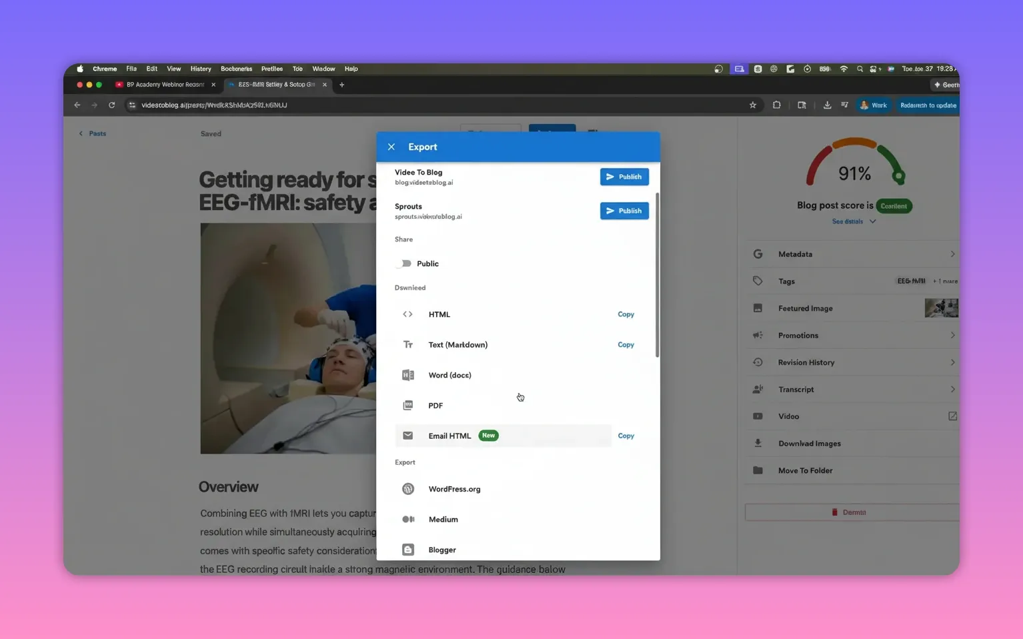Image resolution: width=1023 pixels, height=639 pixels.
Task: Export the post to Medium
Action: (443, 519)
